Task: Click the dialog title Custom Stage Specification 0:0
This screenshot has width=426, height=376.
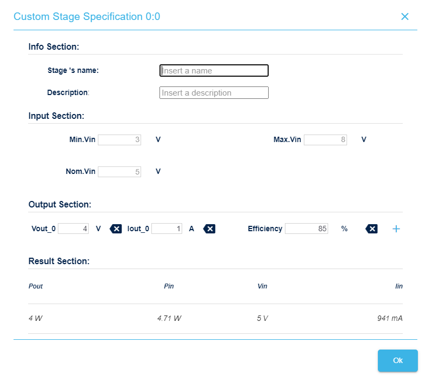Action: coord(87,17)
